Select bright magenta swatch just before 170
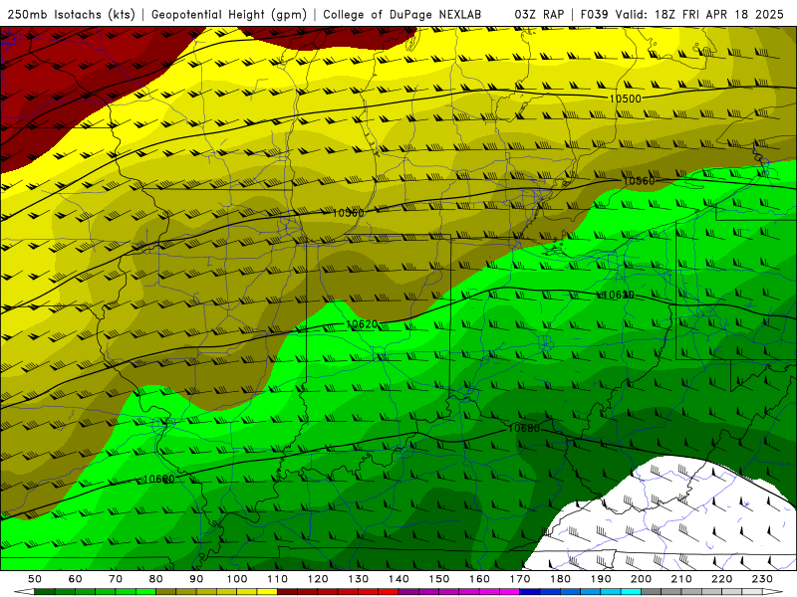797x597 pixels. (510, 592)
